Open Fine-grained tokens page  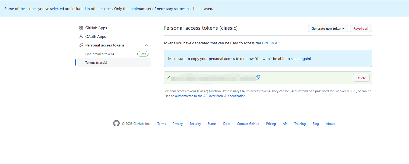pos(100,54)
